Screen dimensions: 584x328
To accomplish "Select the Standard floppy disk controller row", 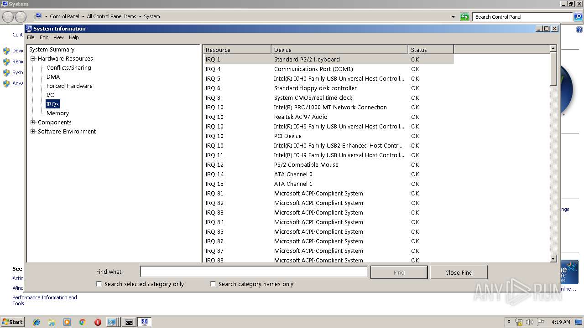I will (x=328, y=88).
